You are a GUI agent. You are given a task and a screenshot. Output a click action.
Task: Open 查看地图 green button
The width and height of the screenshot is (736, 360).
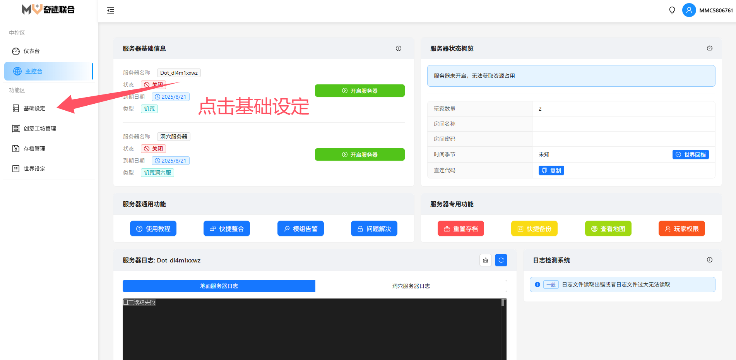(x=608, y=228)
